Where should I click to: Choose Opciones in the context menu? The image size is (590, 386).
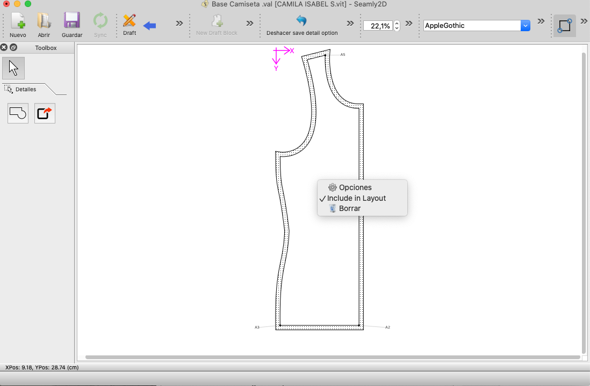point(355,187)
